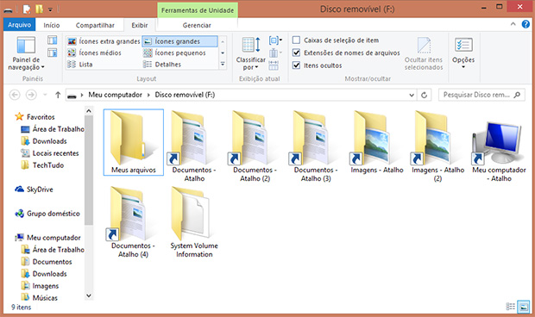Switch to the Início ribbon tab

pyautogui.click(x=52, y=25)
